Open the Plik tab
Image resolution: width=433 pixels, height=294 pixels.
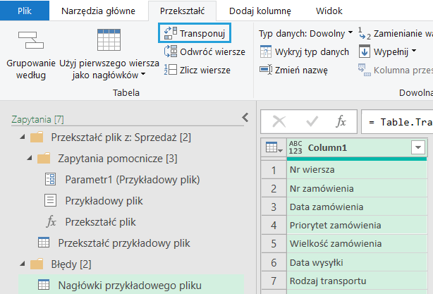[x=24, y=11]
